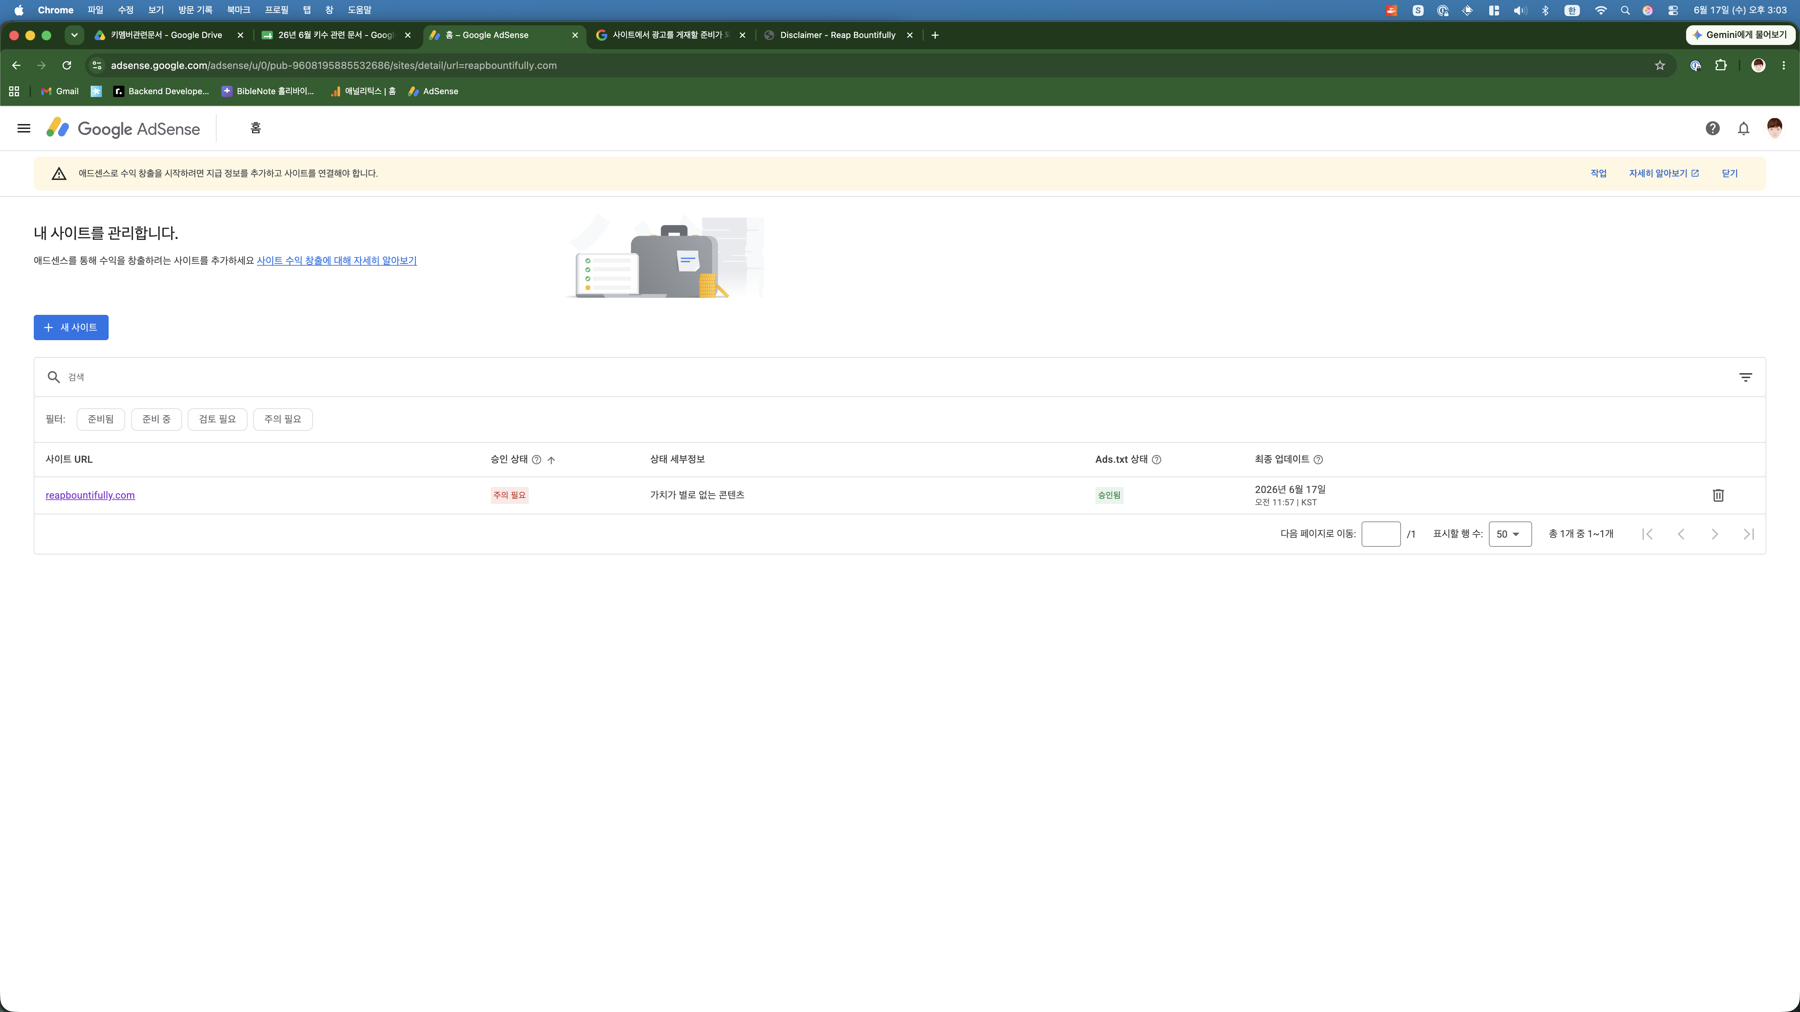Switch to 사이트에서 광고를 게재할 준비 tab
1800x1012 pixels.
pyautogui.click(x=669, y=35)
